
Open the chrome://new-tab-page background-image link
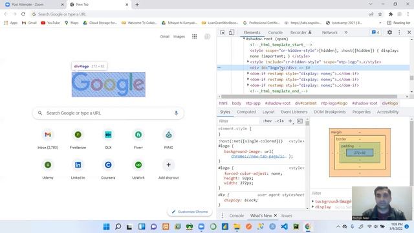(x=259, y=157)
